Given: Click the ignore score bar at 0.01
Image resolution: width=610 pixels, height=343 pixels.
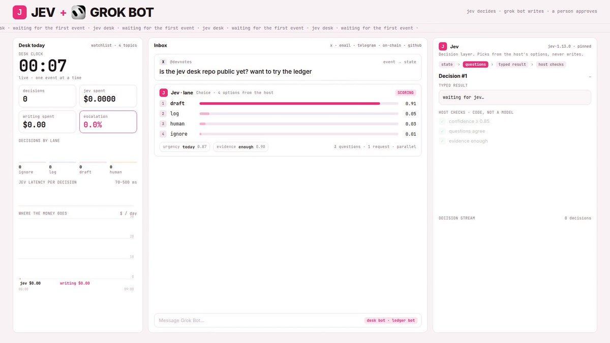Looking at the screenshot, I should pos(299,134).
